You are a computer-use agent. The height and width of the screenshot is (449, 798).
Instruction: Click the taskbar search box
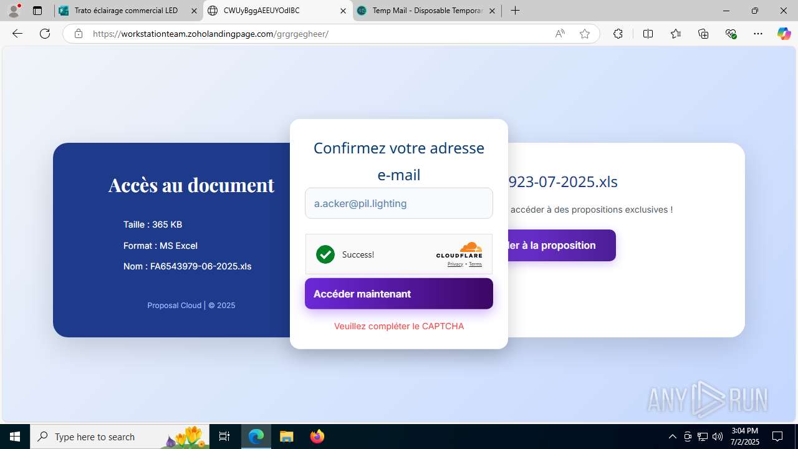(120, 437)
